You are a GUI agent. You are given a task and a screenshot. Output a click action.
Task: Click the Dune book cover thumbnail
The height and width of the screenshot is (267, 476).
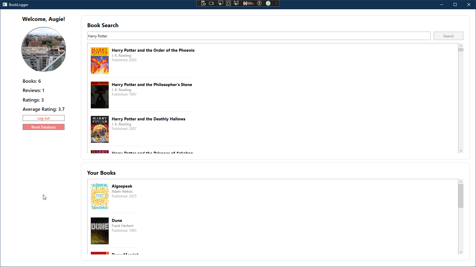(x=100, y=231)
